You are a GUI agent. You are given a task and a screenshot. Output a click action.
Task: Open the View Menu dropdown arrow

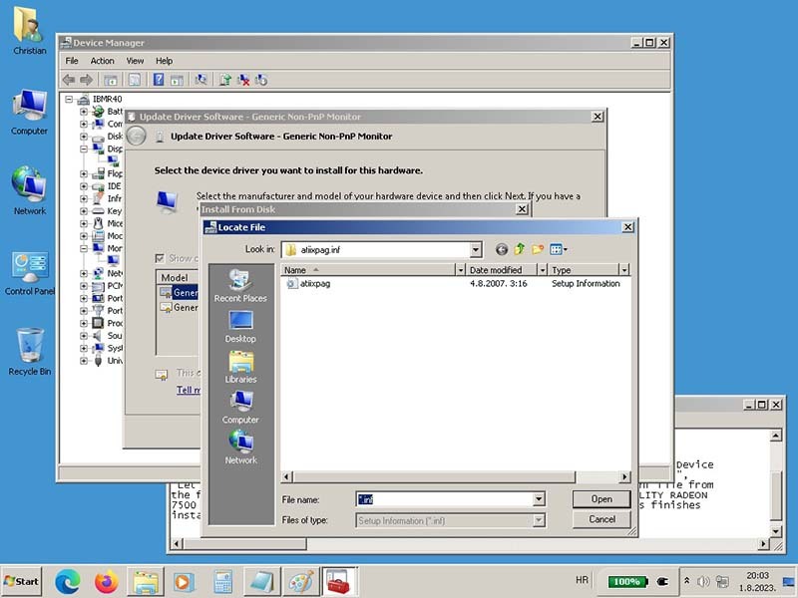click(566, 249)
